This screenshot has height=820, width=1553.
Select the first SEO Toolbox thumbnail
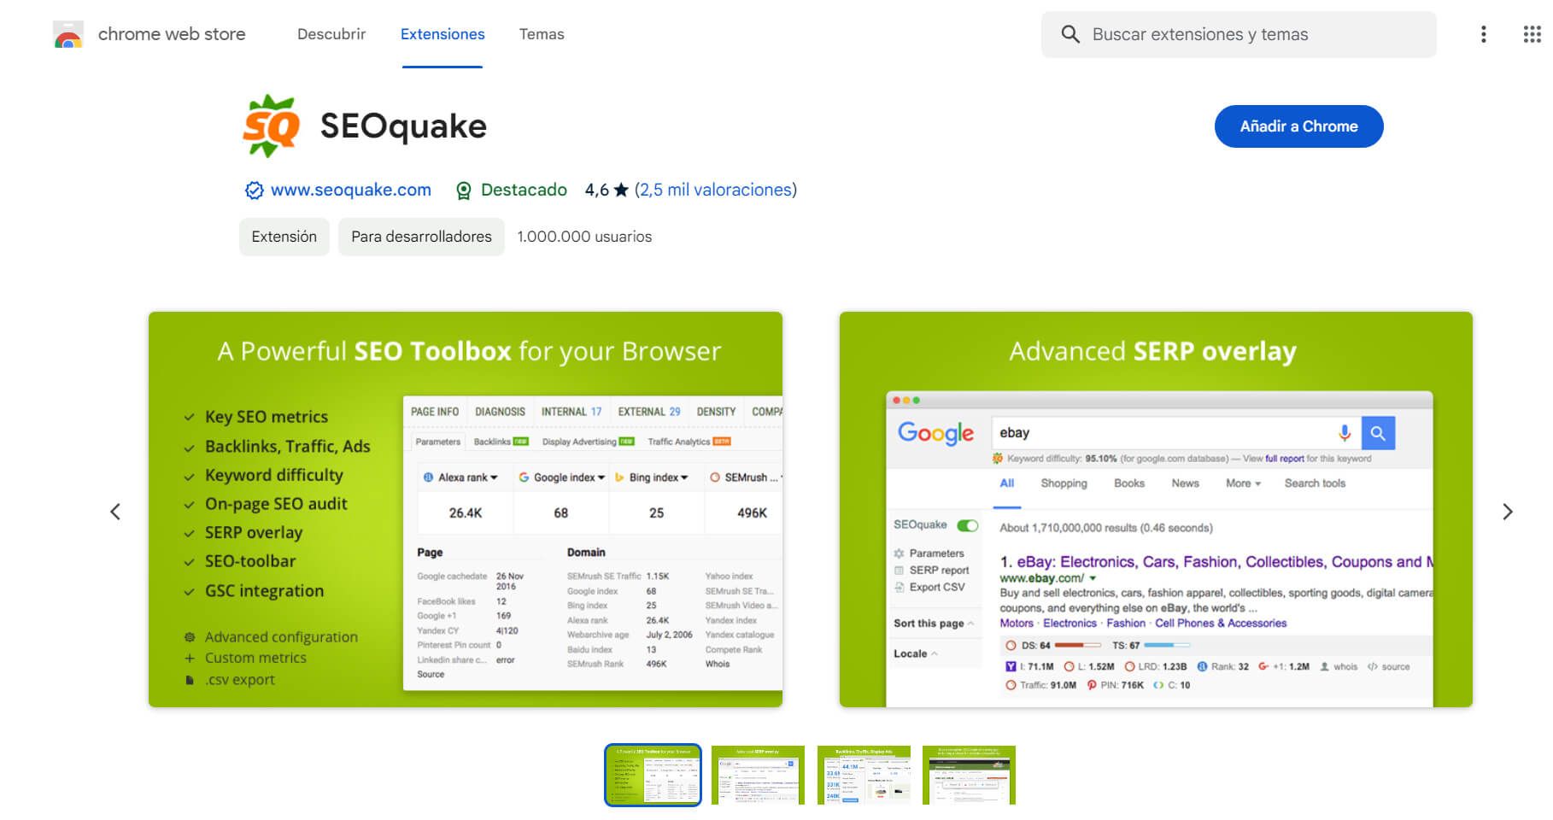pos(653,775)
